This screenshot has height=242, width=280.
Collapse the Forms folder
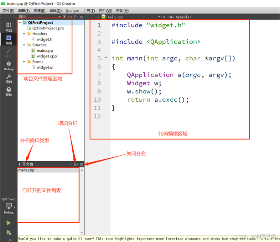click(24, 62)
